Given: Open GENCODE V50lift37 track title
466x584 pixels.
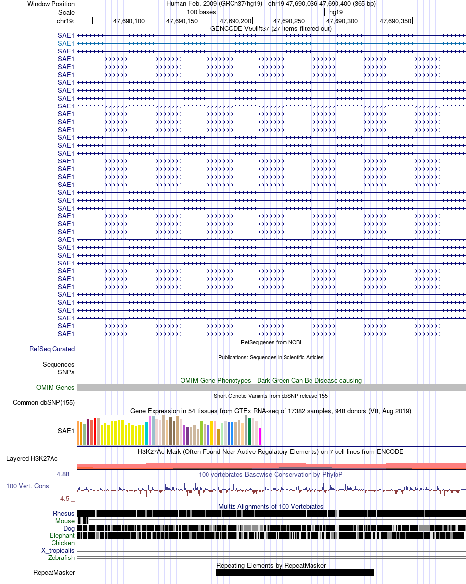Looking at the screenshot, I should pos(271,28).
